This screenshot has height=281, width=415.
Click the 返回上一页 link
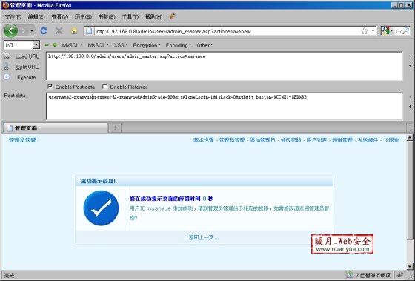coord(204,237)
